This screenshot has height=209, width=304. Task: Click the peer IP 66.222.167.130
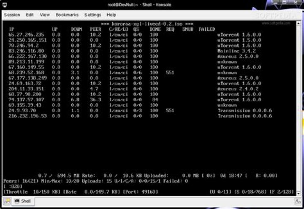pos(27,57)
